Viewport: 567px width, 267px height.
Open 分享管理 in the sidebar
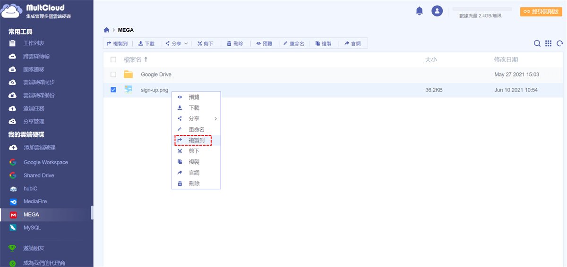34,121
